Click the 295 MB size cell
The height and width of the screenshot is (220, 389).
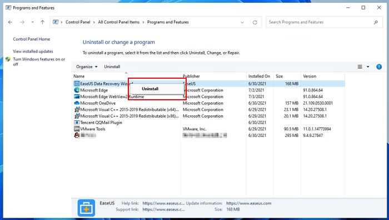click(292, 135)
